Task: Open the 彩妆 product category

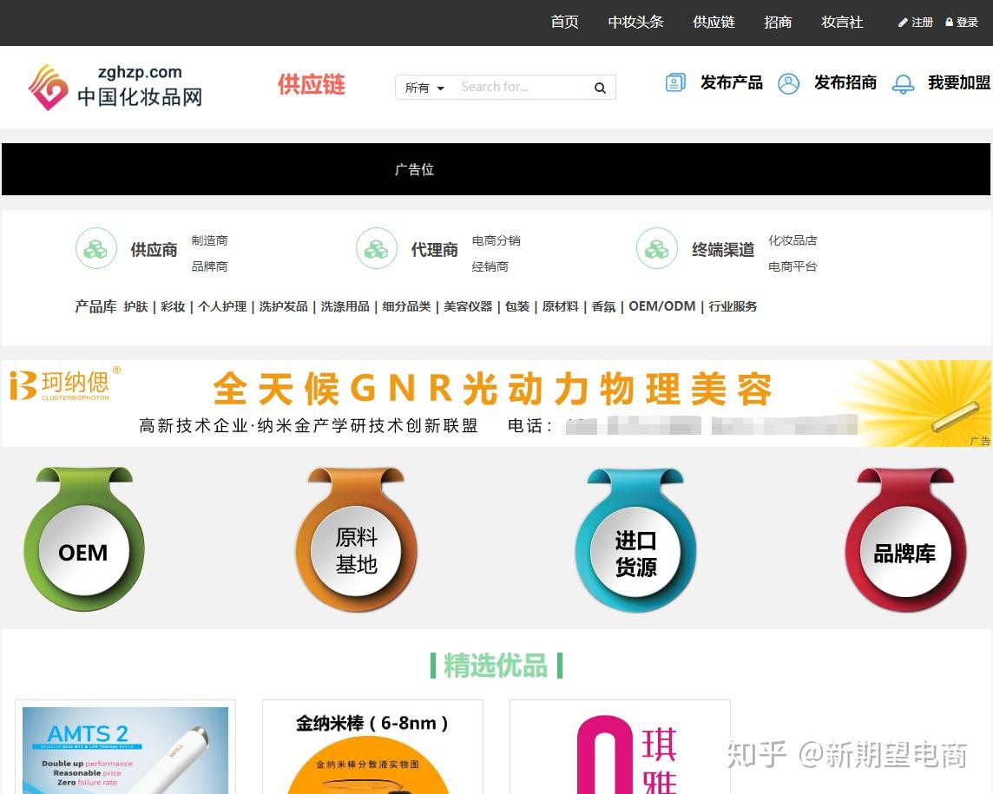Action: 173,306
